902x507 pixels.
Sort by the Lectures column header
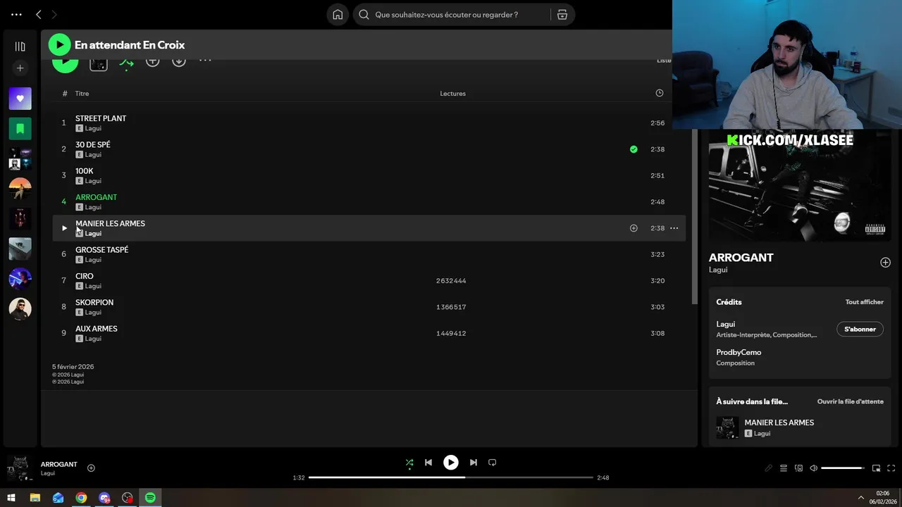(x=452, y=94)
